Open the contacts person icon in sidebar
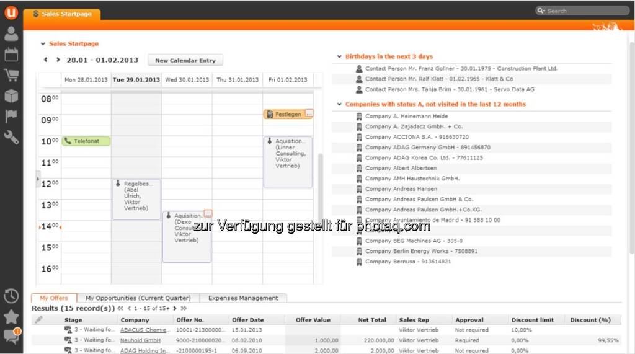Viewport: 635px width, 354px height. (x=11, y=34)
